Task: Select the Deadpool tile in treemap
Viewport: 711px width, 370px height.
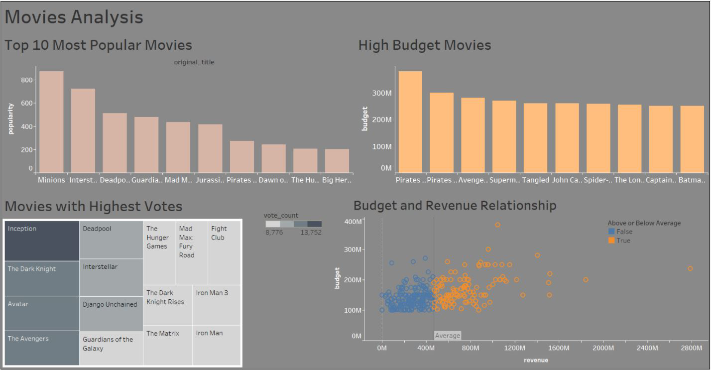Action: coord(111,240)
